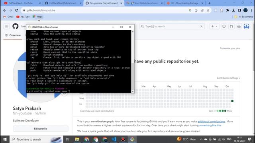
Task: Open Visual Studio Code from taskbar
Action: pos(114,139)
